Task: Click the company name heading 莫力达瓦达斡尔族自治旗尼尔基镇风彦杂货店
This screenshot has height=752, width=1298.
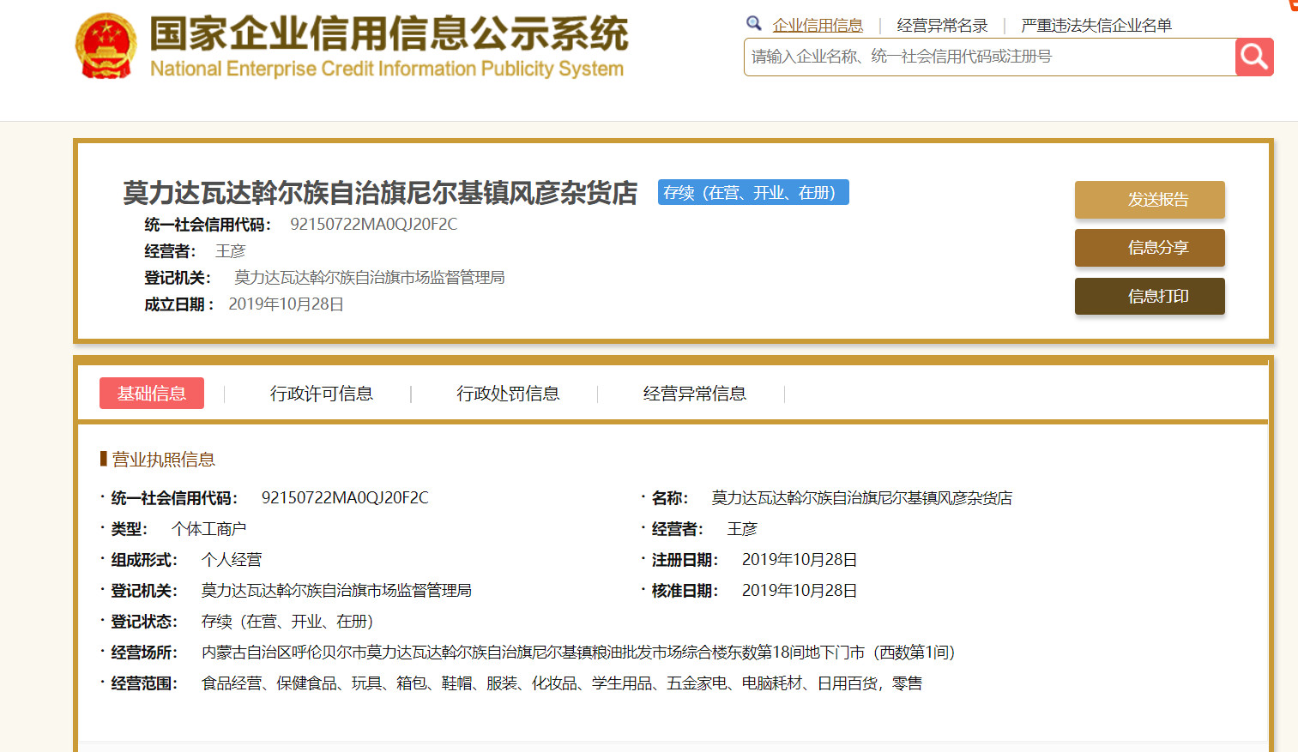Action: coord(380,193)
